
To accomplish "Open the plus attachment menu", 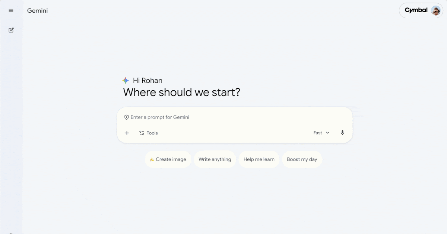I will tap(127, 133).
